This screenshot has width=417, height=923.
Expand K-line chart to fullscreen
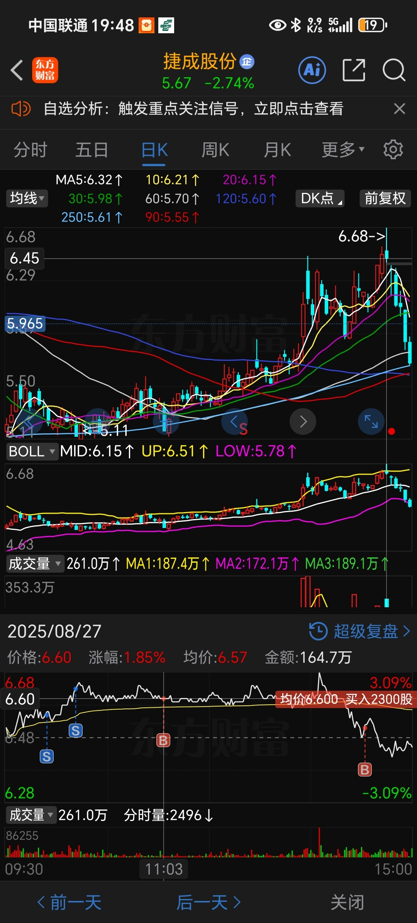(x=371, y=421)
